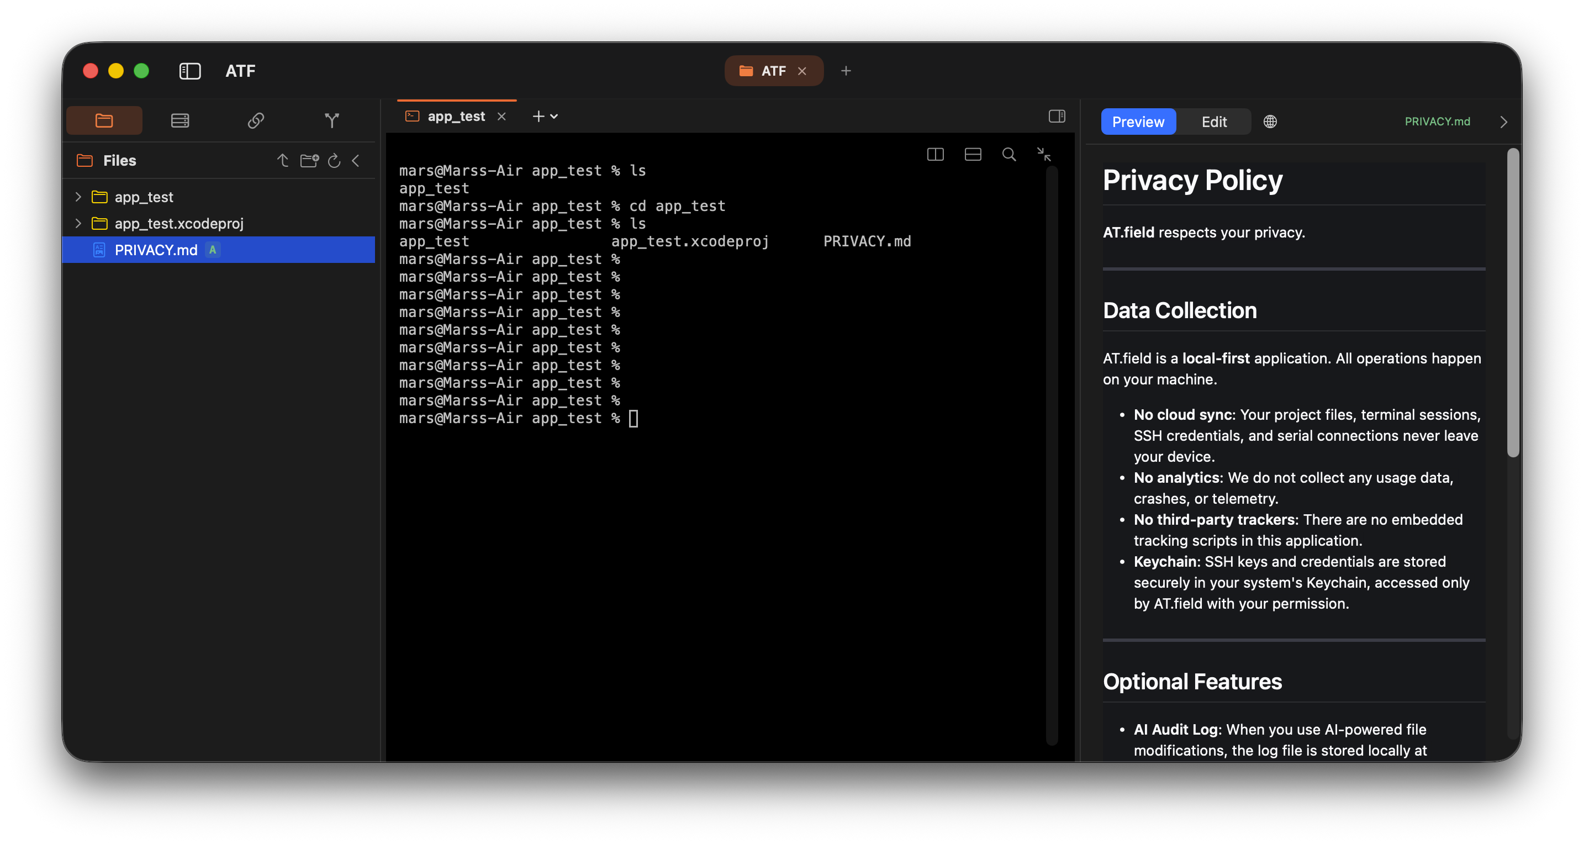Create a new folder in Files

tap(309, 161)
